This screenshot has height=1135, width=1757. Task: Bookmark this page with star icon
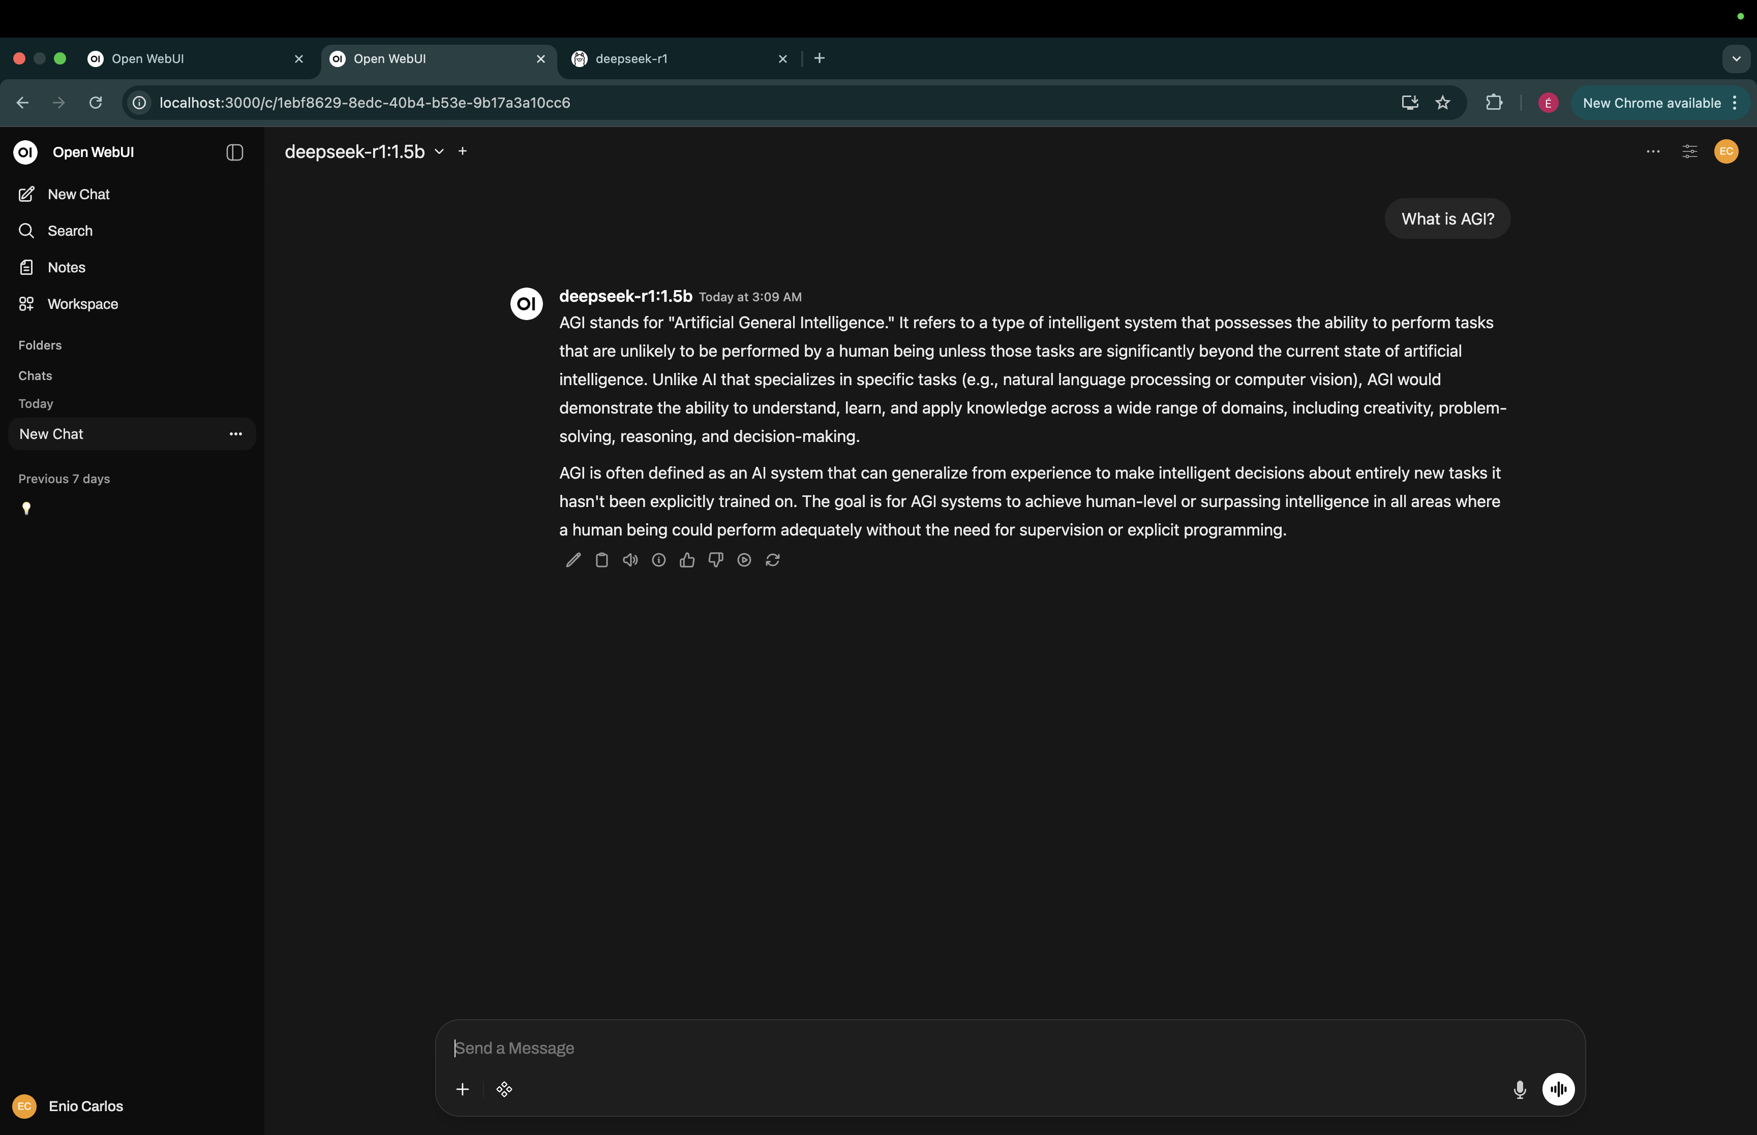point(1443,103)
